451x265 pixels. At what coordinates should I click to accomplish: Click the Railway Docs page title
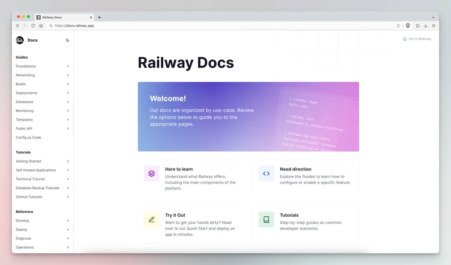tap(186, 63)
